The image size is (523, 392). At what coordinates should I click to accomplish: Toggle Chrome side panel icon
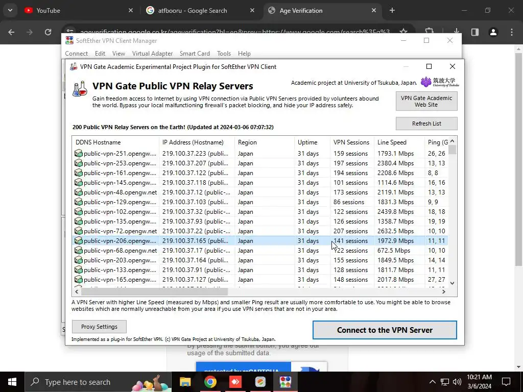474,32
